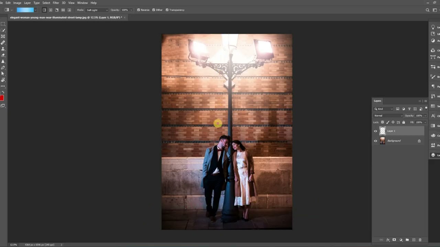Filter layers by smart objects
This screenshot has width=440, height=247.
coord(421,109)
